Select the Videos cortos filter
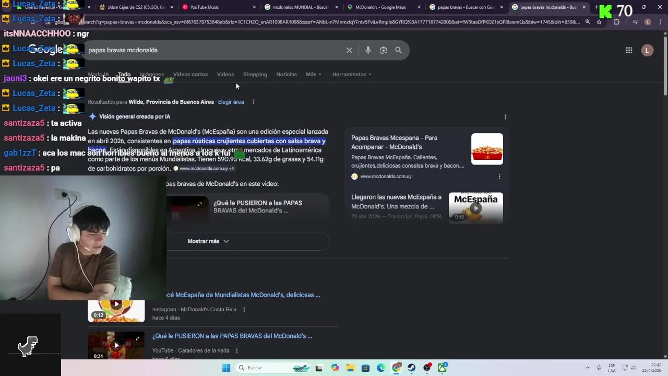This screenshot has height=376, width=668. [190, 74]
